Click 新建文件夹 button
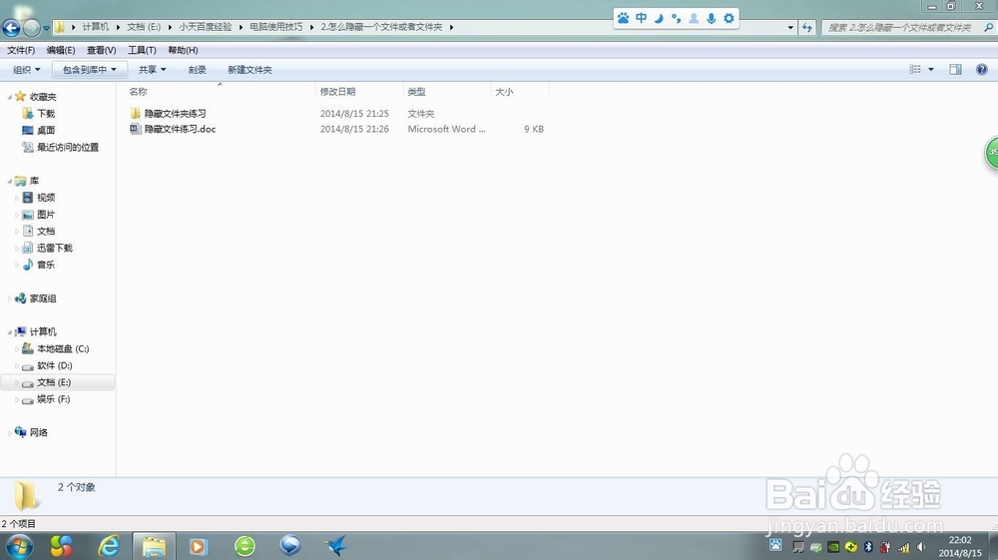 pos(249,69)
